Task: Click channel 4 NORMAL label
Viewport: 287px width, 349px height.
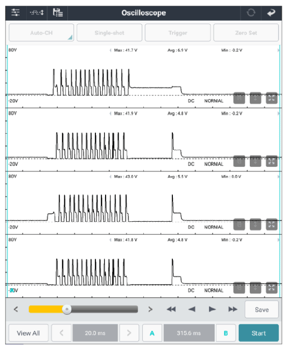Action: [x=214, y=291]
